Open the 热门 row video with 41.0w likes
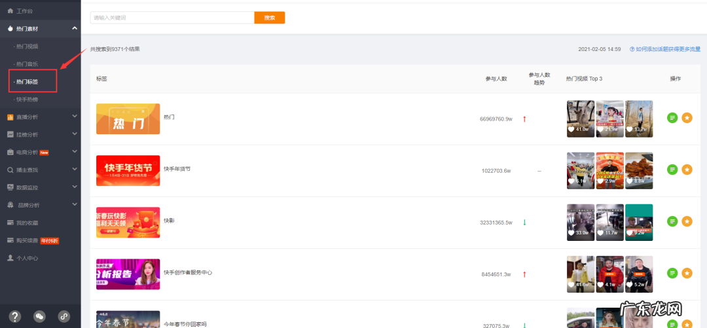707x328 pixels. click(x=581, y=118)
